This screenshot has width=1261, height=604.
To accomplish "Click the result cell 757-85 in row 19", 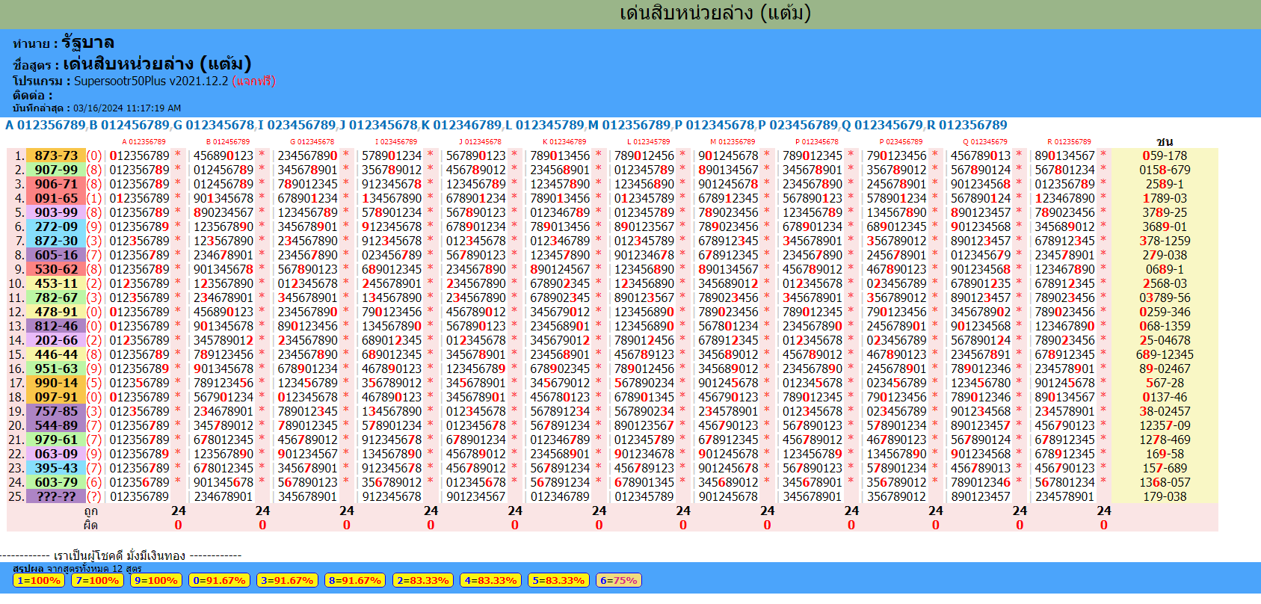I will 56,411.
